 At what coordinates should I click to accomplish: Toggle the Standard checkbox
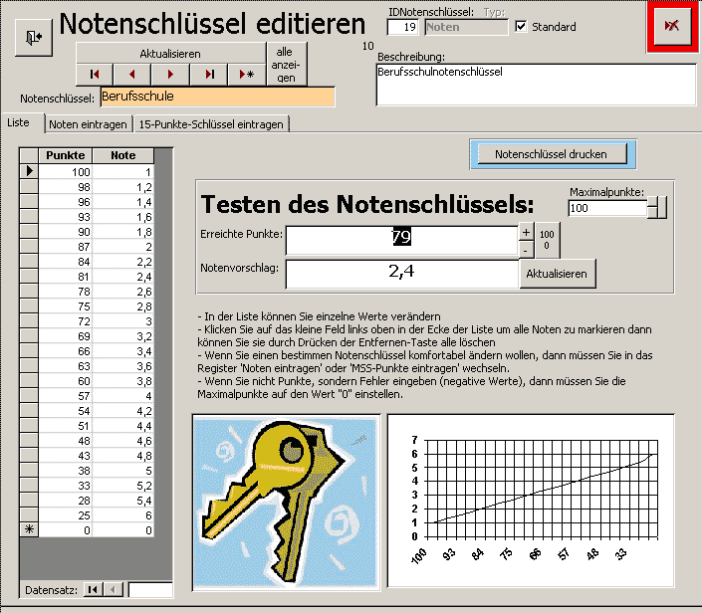tap(521, 27)
